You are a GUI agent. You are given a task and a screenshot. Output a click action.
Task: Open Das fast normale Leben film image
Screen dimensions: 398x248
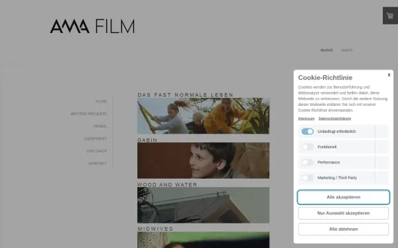(204, 116)
